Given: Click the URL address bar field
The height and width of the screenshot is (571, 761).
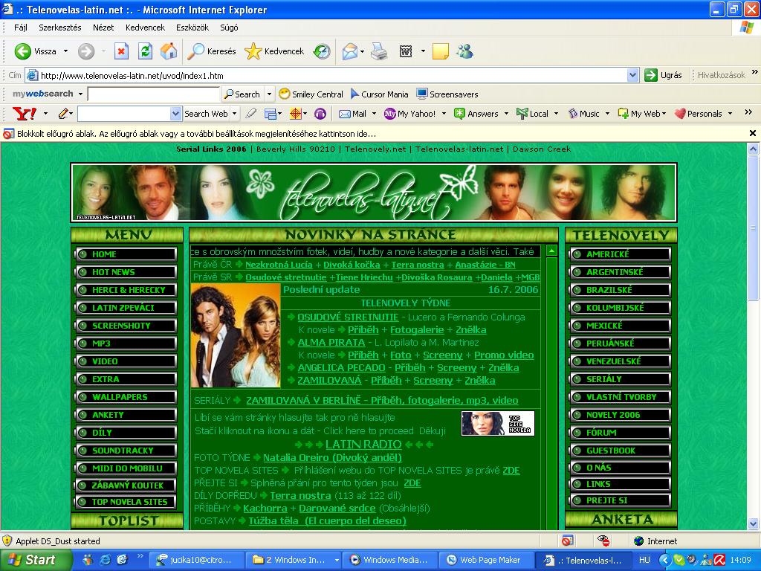Looking at the screenshot, I should pos(332,75).
